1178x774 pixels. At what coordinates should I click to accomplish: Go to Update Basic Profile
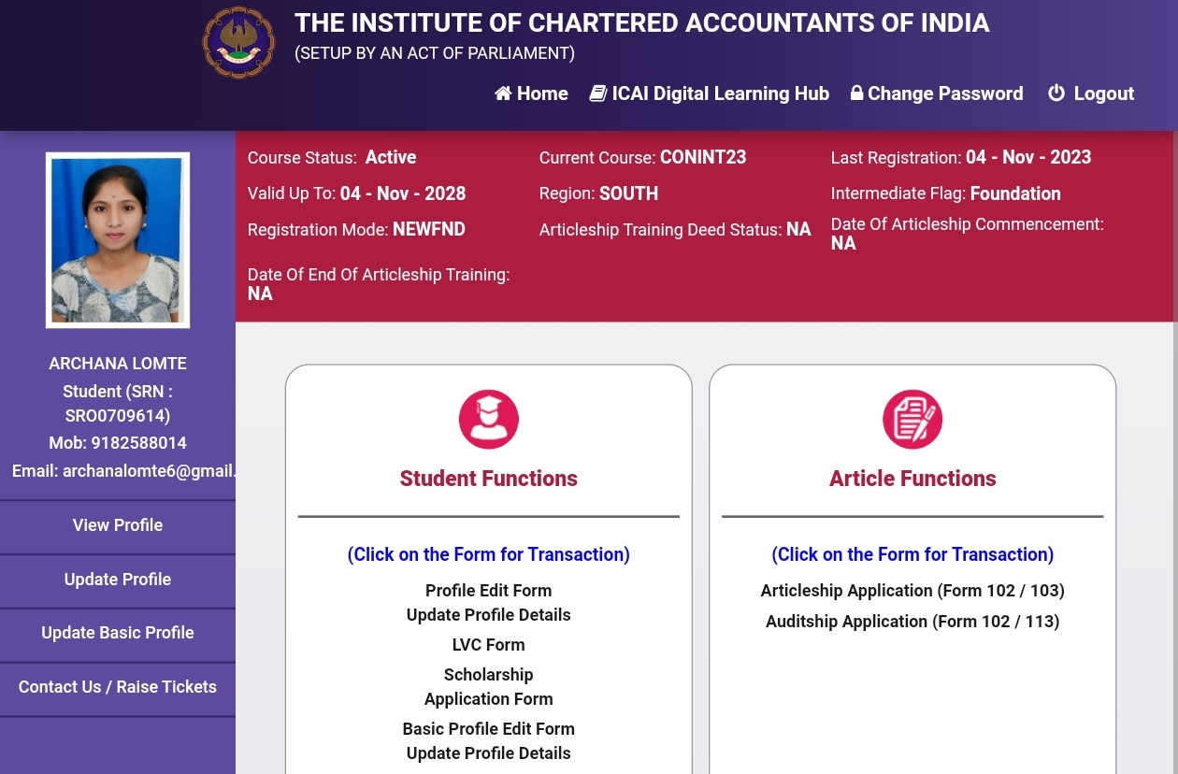click(118, 633)
